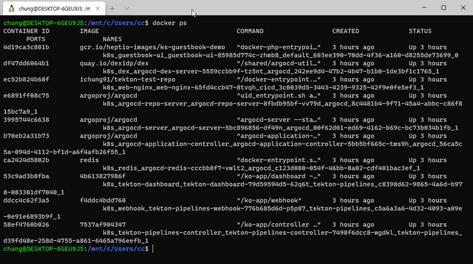Screen dimensions: 473x264
Task: Click the Linux penguin tab icon
Action: tap(11, 8)
